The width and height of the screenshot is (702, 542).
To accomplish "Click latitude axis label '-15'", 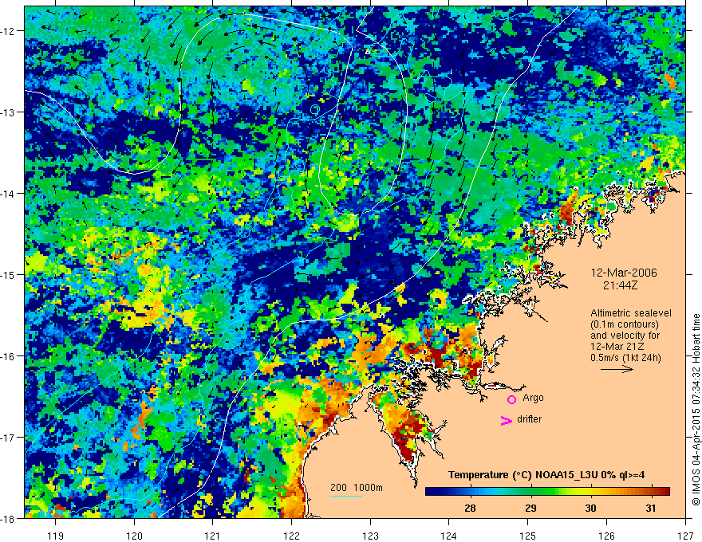I will coord(8,274).
